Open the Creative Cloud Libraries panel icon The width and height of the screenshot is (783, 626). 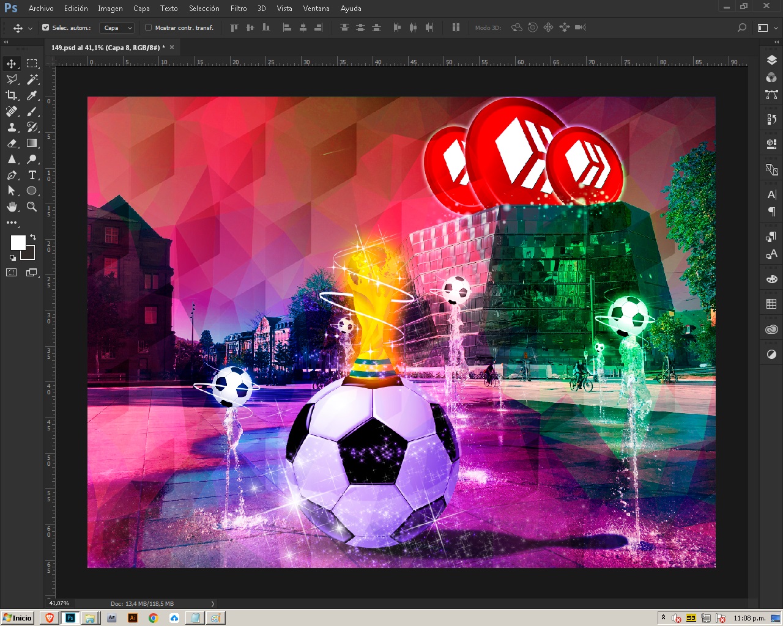click(x=771, y=330)
